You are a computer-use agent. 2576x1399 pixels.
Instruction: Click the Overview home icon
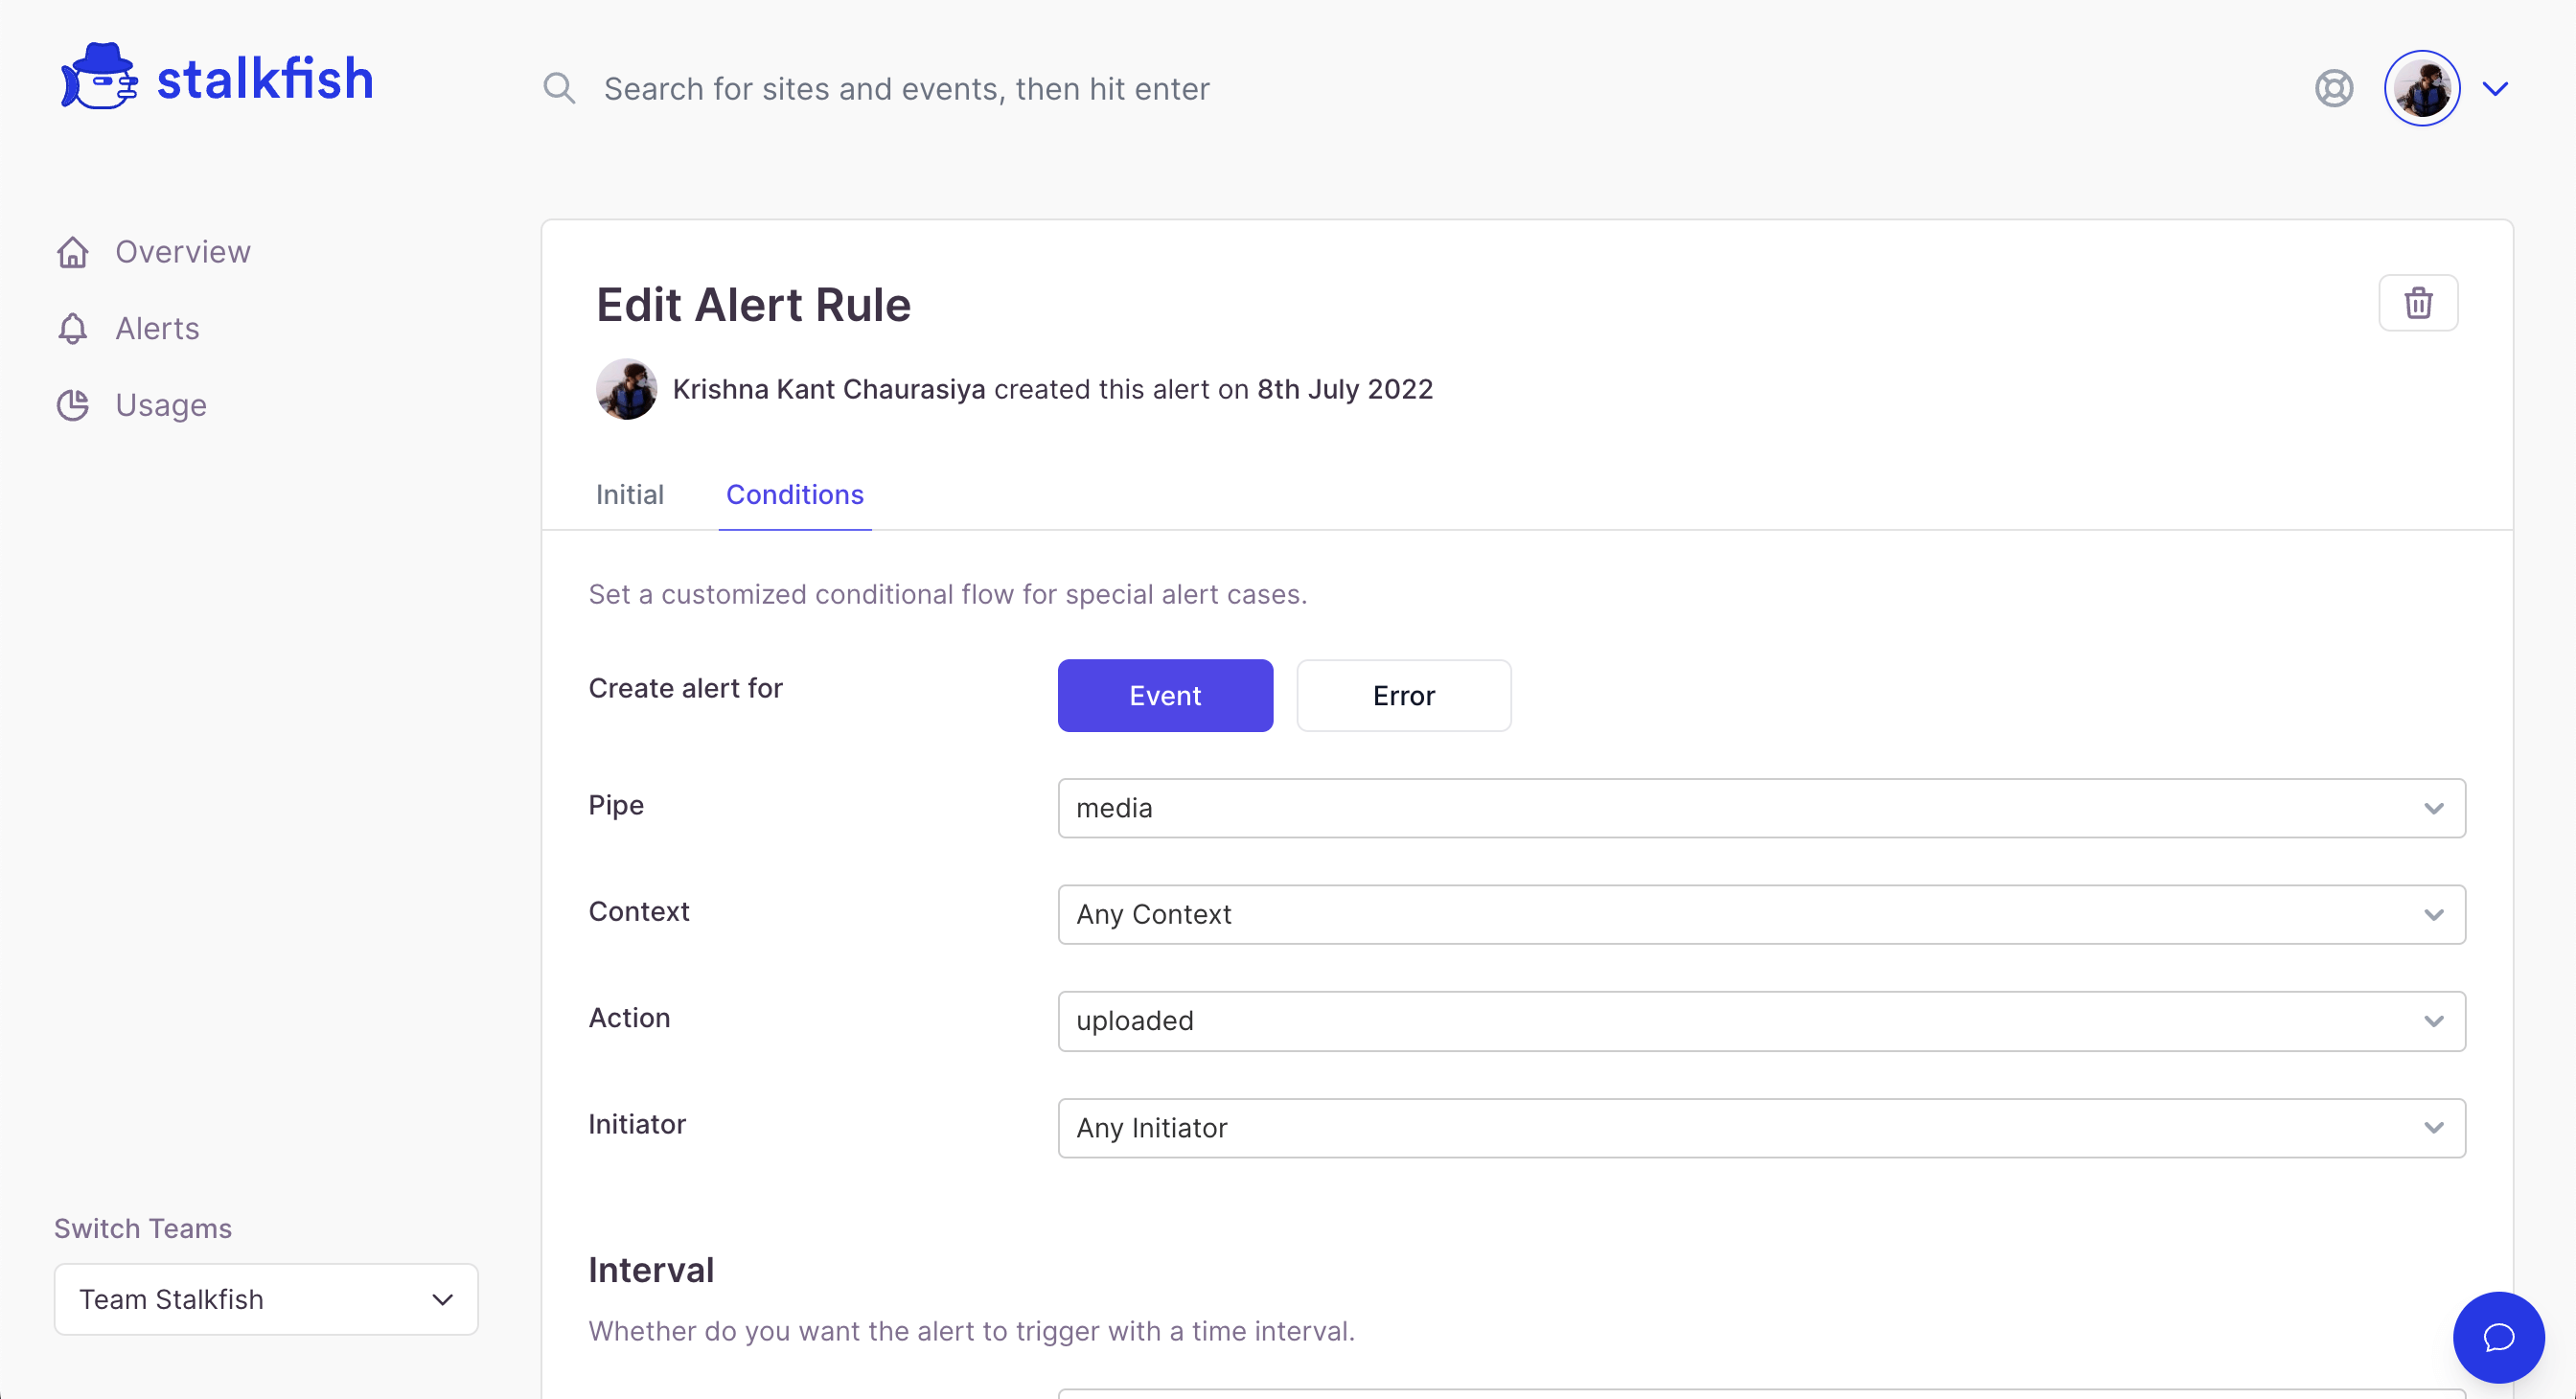click(73, 252)
